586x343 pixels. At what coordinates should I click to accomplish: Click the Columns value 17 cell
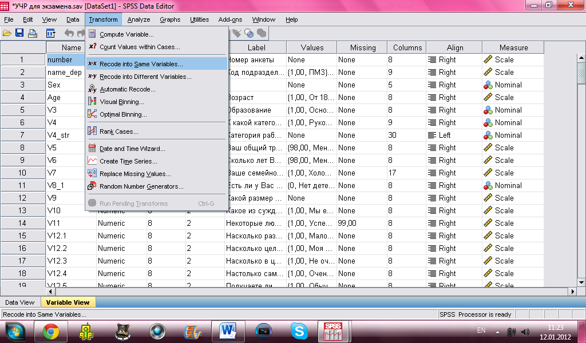coord(407,173)
